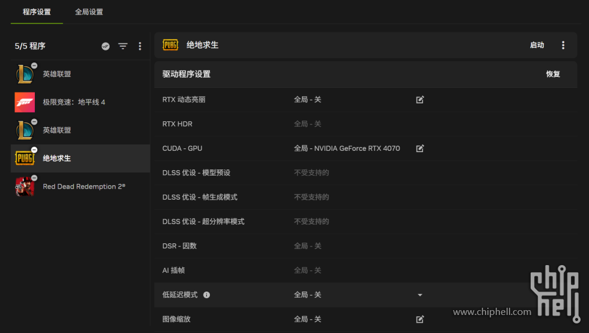Viewport: 589px width, 333px height.
Task: Click the checkmark status icon beside 5/5 程序
Action: [105, 46]
